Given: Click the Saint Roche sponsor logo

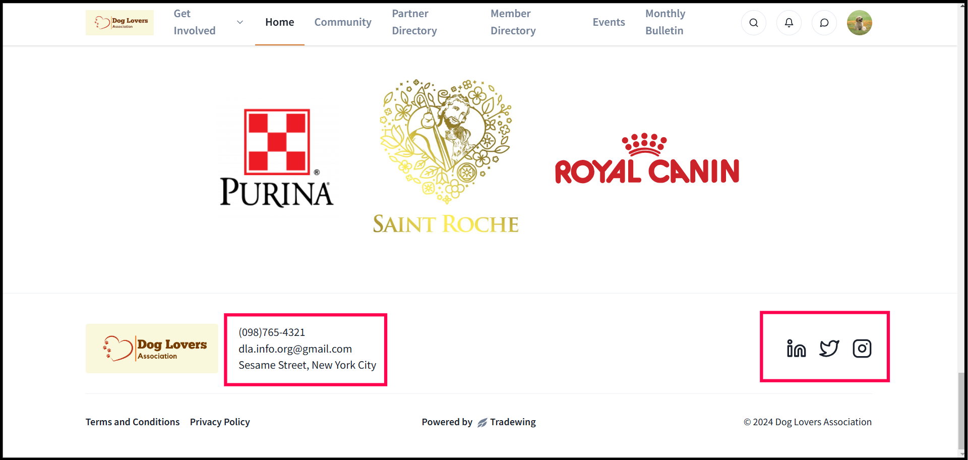Looking at the screenshot, I should pyautogui.click(x=446, y=156).
